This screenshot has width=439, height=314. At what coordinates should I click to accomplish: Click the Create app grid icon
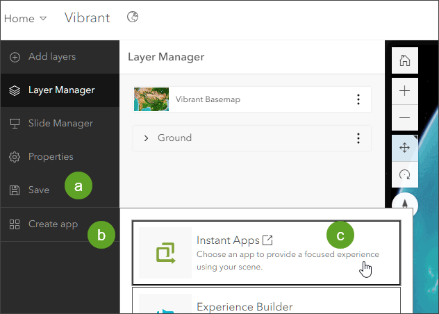coord(15,224)
